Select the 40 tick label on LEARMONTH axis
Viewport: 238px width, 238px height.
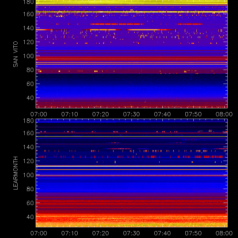30,217
